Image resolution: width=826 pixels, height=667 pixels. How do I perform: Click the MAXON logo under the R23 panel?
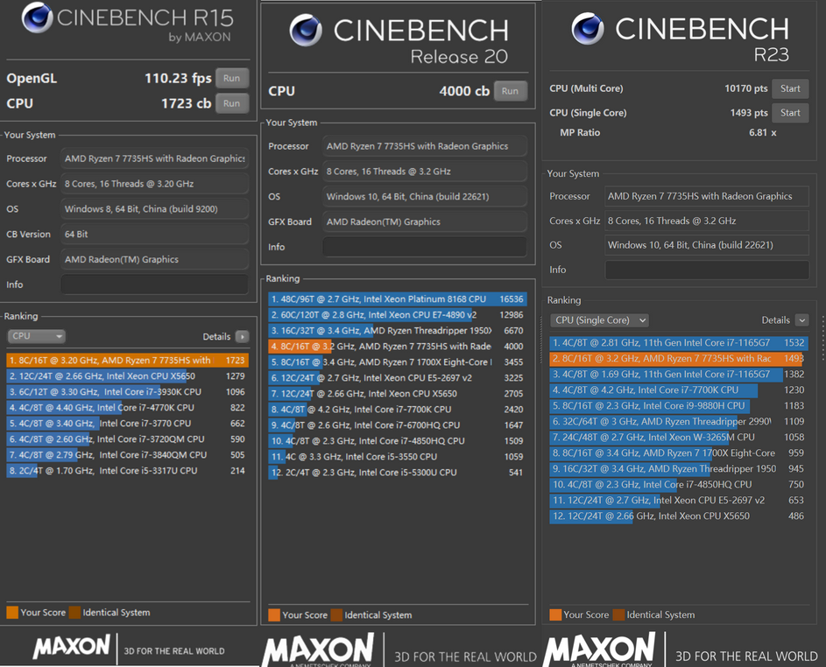[x=599, y=650]
